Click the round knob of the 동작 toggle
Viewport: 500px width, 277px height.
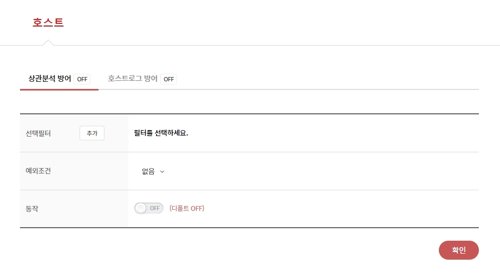(141, 208)
